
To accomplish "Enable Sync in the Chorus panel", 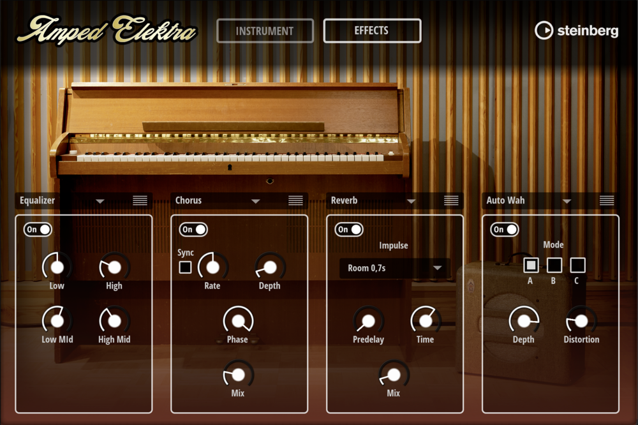I will 185,267.
